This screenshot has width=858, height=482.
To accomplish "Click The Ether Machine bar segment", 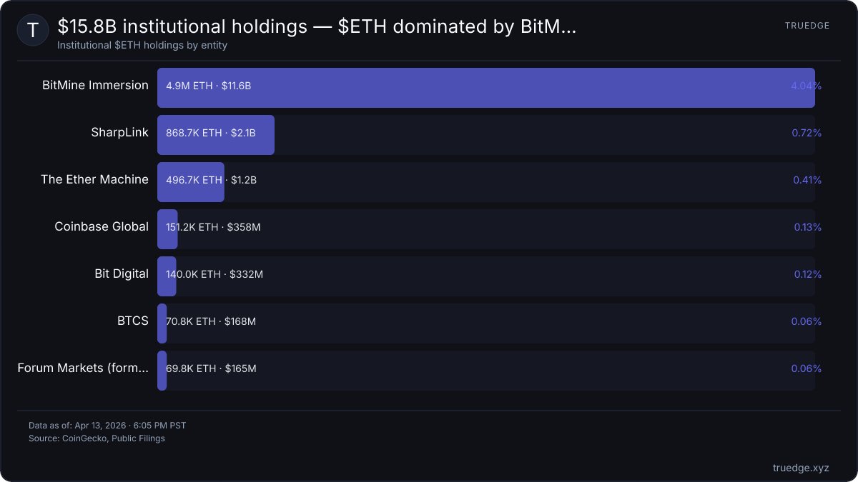I will (191, 182).
